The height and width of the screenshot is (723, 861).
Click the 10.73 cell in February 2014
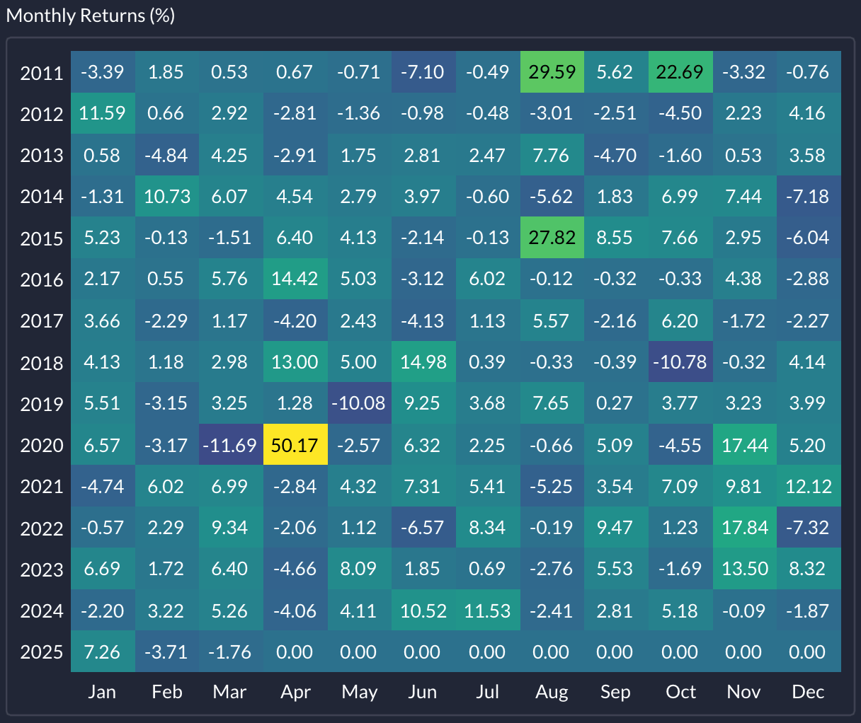point(166,196)
